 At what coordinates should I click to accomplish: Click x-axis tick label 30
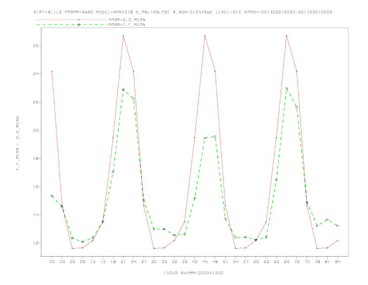point(154,262)
